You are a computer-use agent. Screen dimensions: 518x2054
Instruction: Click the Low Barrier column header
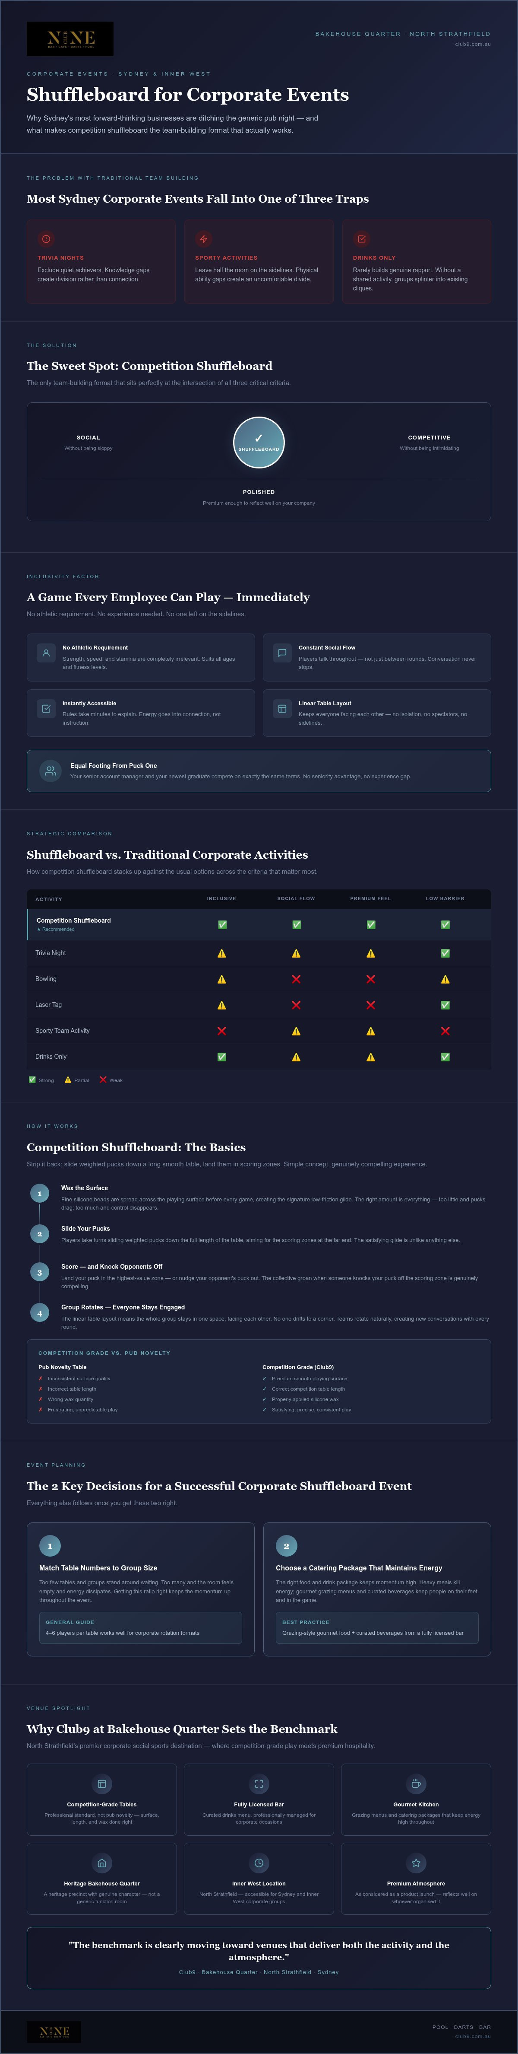pyautogui.click(x=445, y=898)
